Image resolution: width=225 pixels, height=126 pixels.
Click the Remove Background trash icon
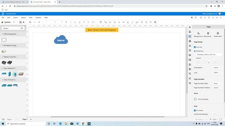[208, 33]
